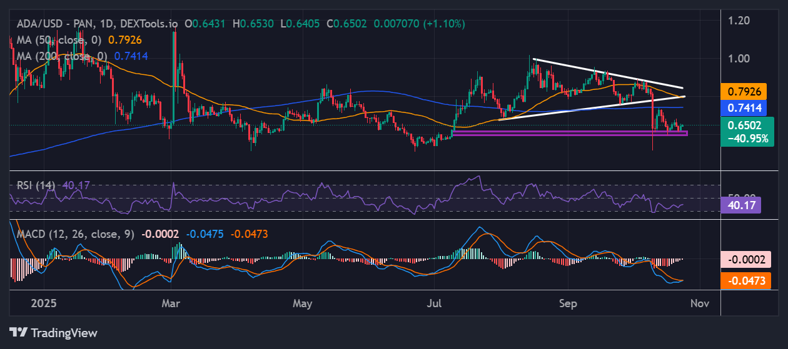The height and width of the screenshot is (349, 788).
Task: Click the Jul label on time axis
Action: click(x=434, y=304)
